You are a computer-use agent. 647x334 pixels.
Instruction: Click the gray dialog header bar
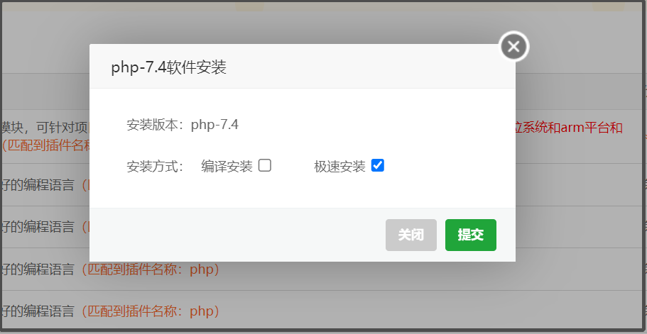(303, 67)
